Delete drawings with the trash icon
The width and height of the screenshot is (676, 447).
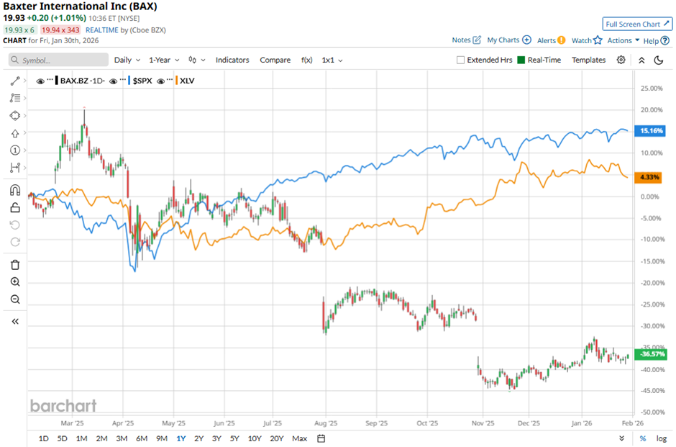(x=14, y=265)
